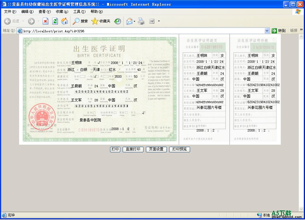
Task: Tick the 医院 (General hospital) box
Action: tap(94, 113)
